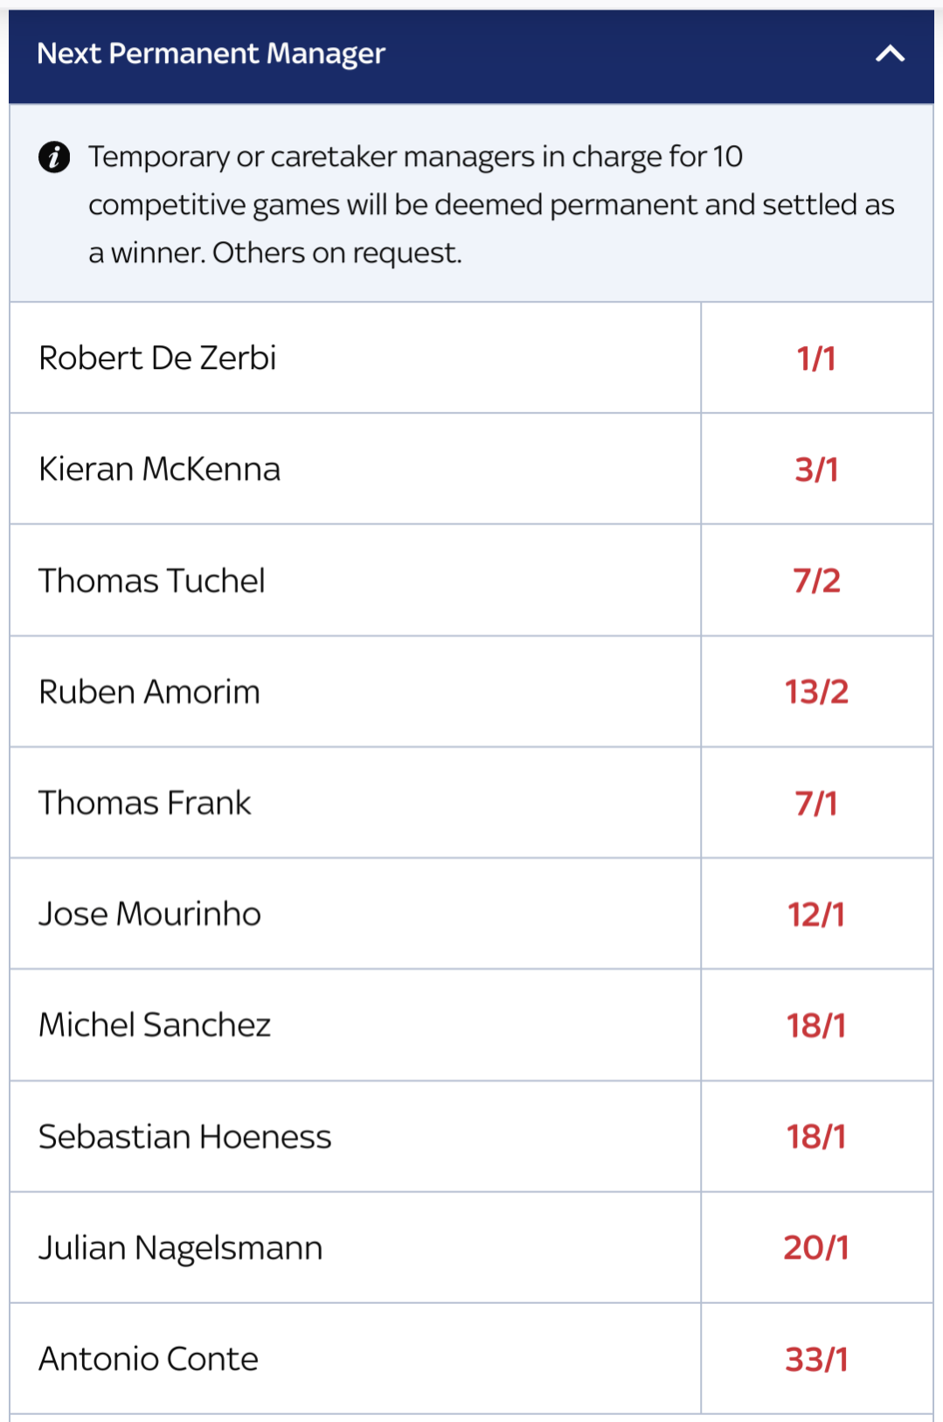This screenshot has height=1422, width=943.
Task: Select Sebastian Hoeness 18/1 odds
Action: 816,1137
